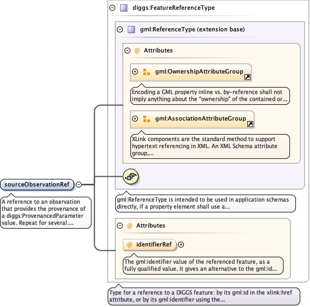310x307 pixels.
Task: Follow the reference arrow on gml:AssociationAttributeGroup
Action: coord(250,124)
